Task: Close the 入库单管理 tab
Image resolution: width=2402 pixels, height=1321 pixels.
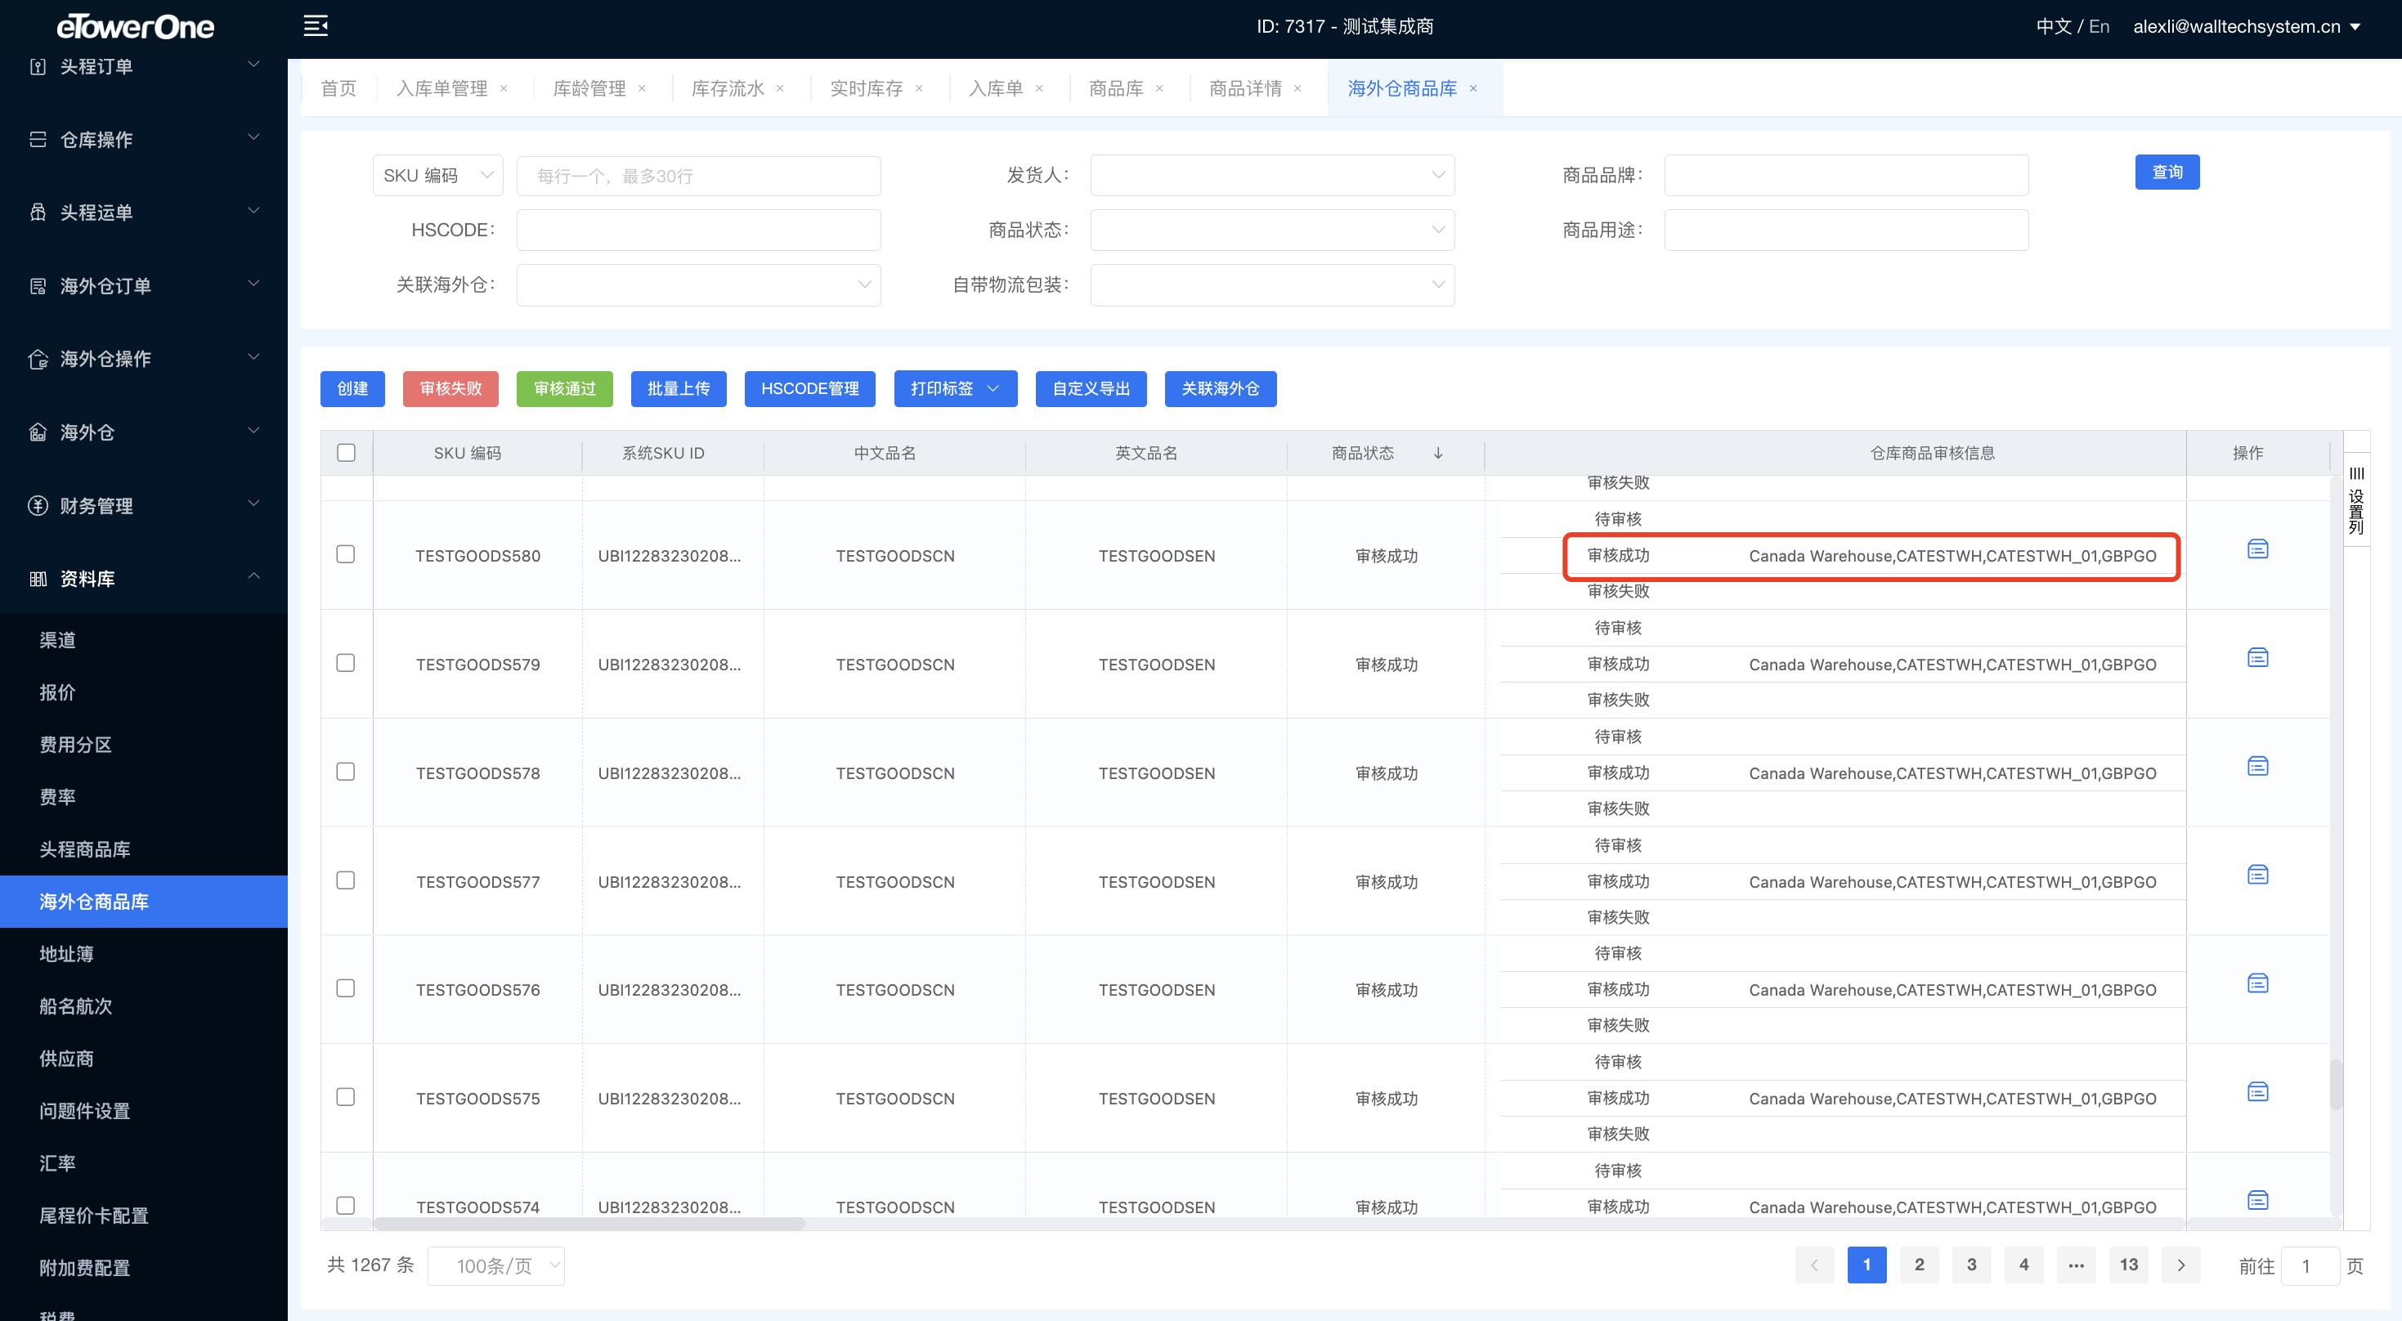Action: coord(504,88)
